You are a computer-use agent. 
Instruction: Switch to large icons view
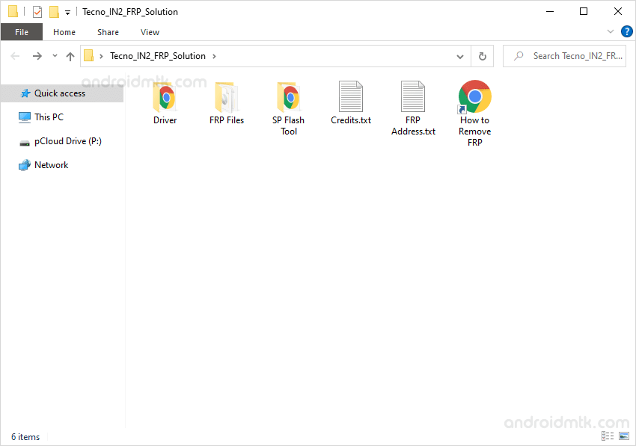point(624,436)
